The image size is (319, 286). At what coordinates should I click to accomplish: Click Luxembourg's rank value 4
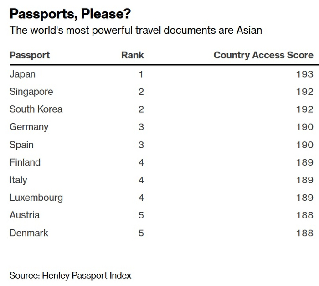[141, 198]
